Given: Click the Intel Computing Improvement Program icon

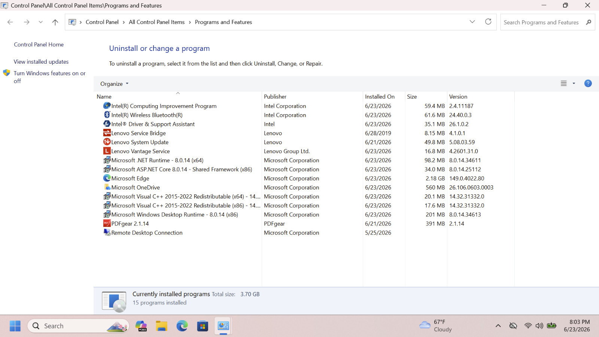Looking at the screenshot, I should (107, 106).
